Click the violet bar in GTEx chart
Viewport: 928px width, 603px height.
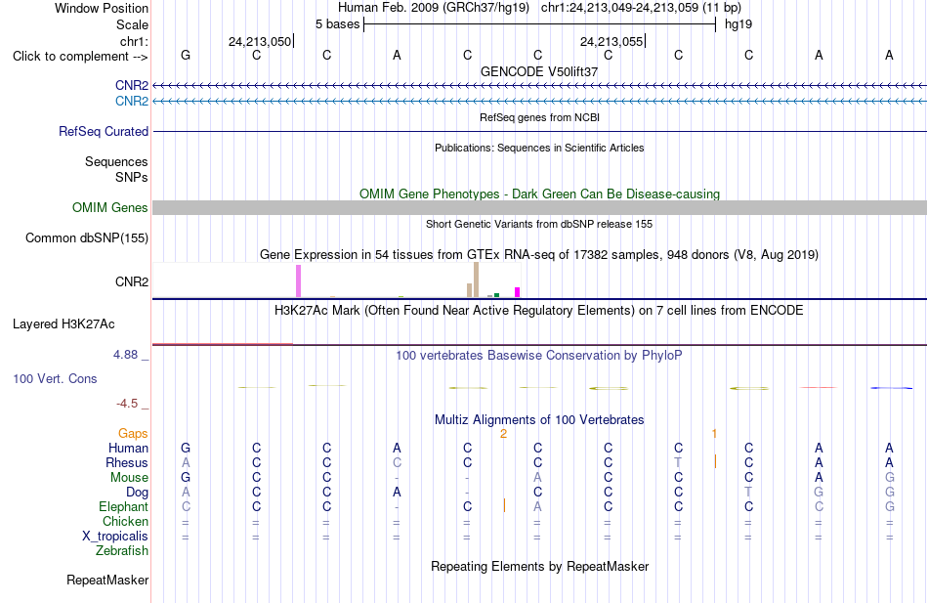pyautogui.click(x=298, y=281)
